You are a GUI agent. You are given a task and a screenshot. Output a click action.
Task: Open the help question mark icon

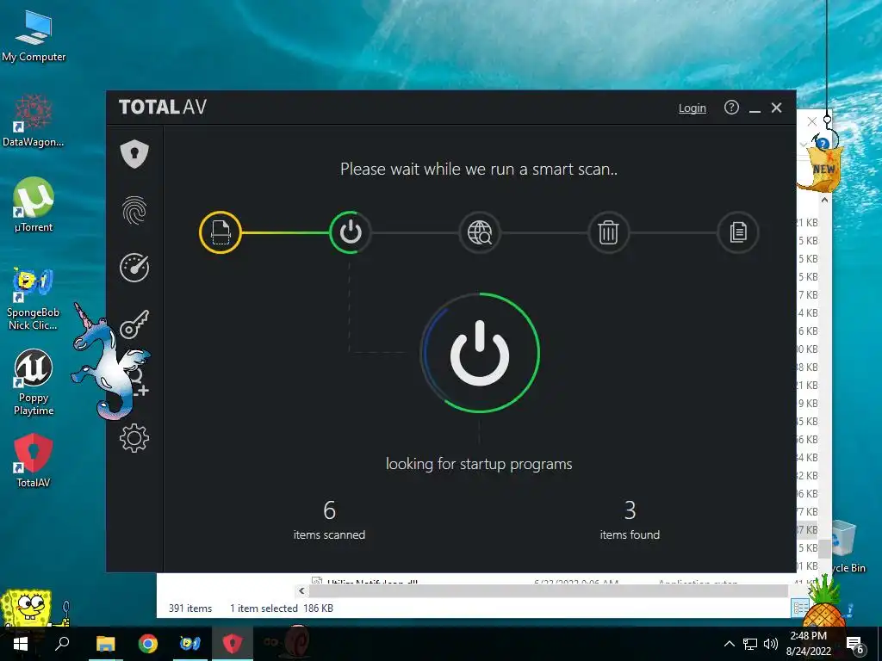tap(731, 108)
